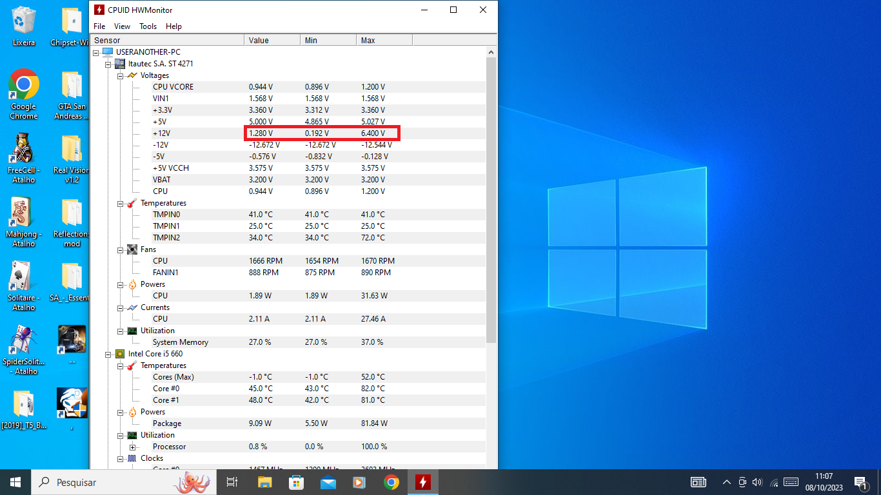
Task: Open Microsoft Store from the taskbar
Action: [296, 482]
